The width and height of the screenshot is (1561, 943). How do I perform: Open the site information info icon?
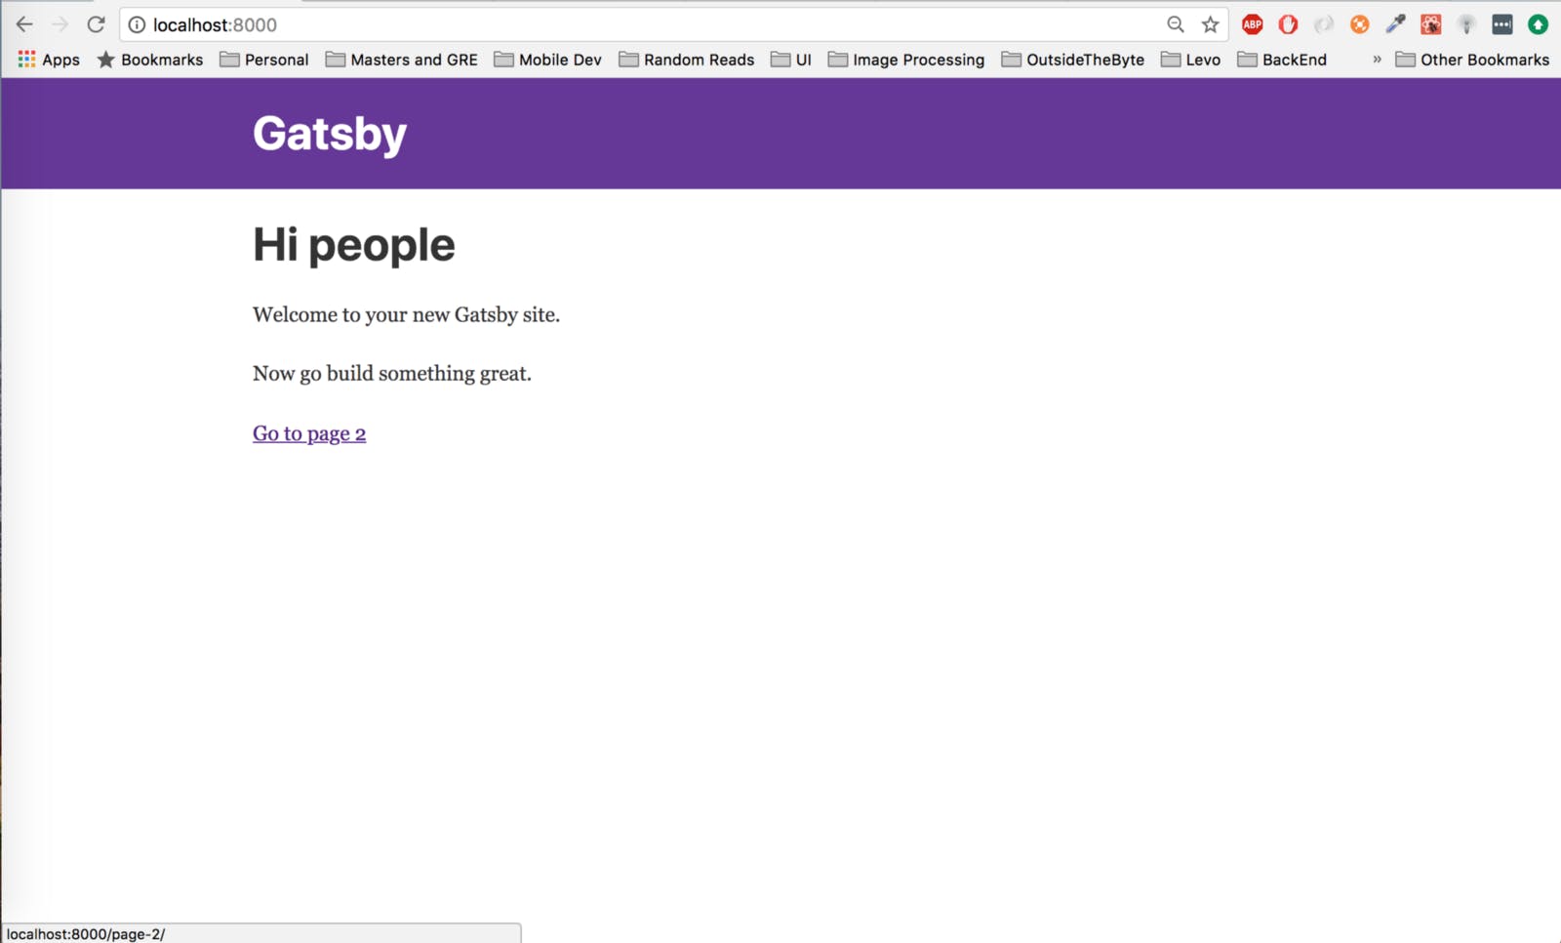pos(136,25)
